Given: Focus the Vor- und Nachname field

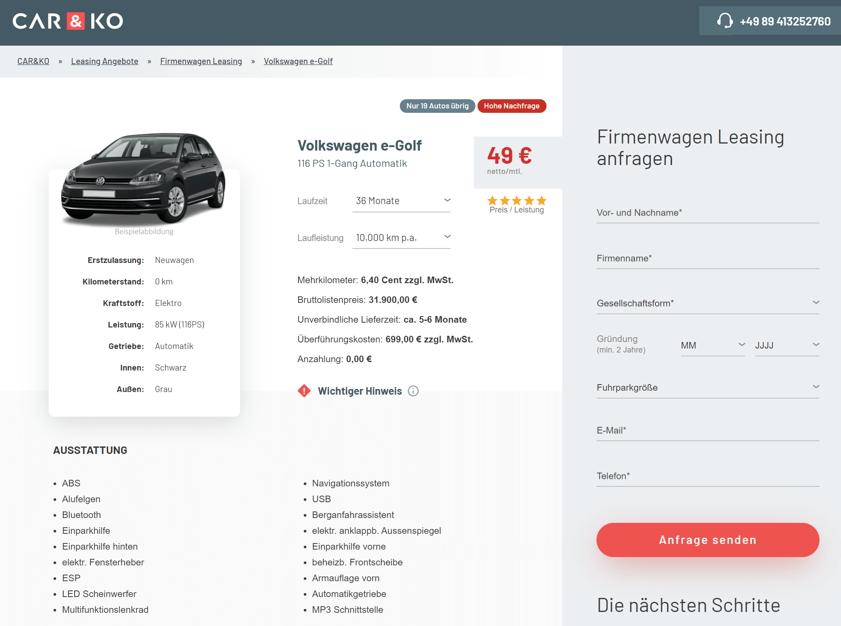Looking at the screenshot, I should point(708,213).
